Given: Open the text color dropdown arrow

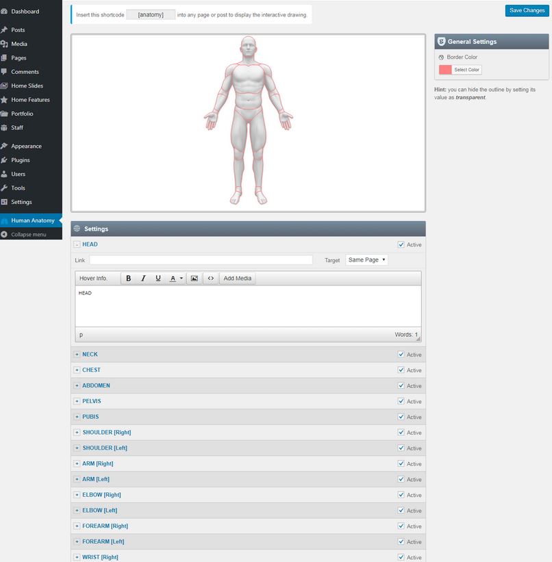Looking at the screenshot, I should click(x=181, y=278).
